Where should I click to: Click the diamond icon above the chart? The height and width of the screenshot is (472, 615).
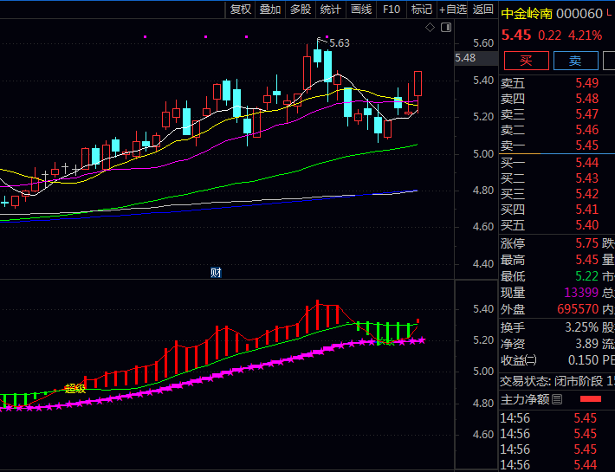[x=430, y=28]
